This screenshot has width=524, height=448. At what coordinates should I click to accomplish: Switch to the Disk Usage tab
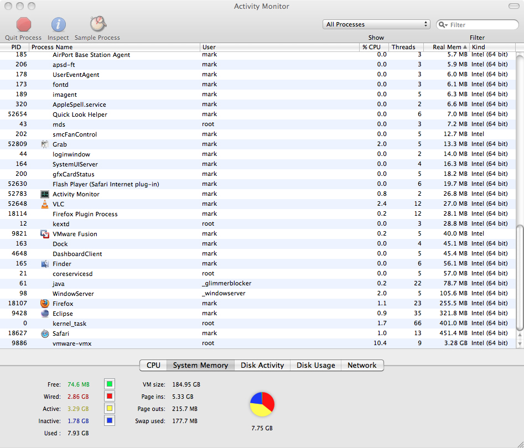316,365
